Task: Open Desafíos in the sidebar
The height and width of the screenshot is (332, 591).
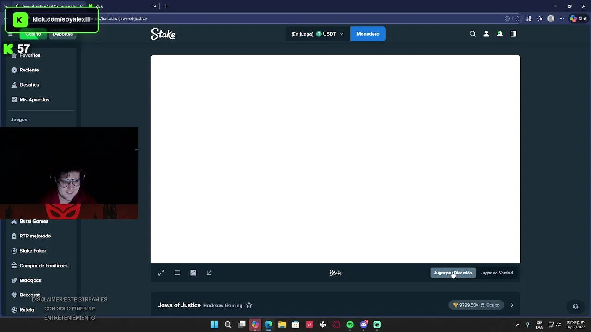Action: point(29,85)
